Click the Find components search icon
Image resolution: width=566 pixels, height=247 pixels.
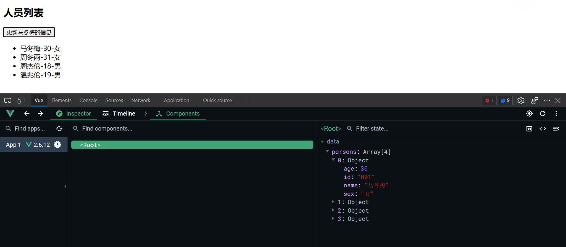pos(76,129)
